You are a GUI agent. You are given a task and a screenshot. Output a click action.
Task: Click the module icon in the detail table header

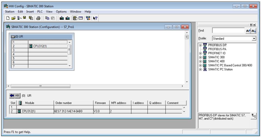pos(20,103)
